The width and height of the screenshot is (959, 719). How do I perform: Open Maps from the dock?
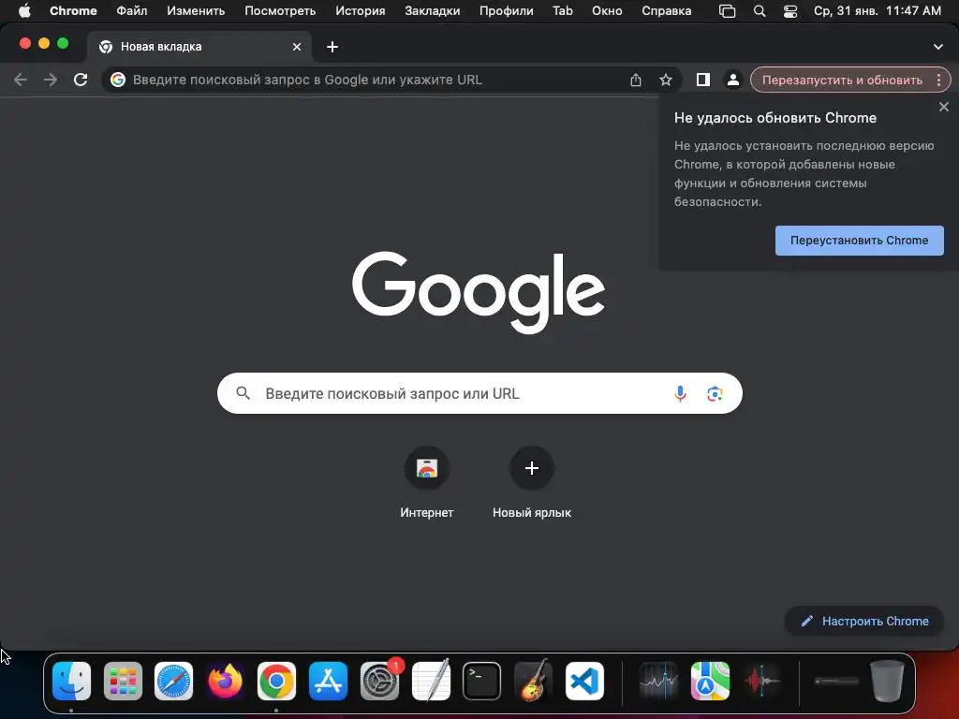[x=710, y=682]
